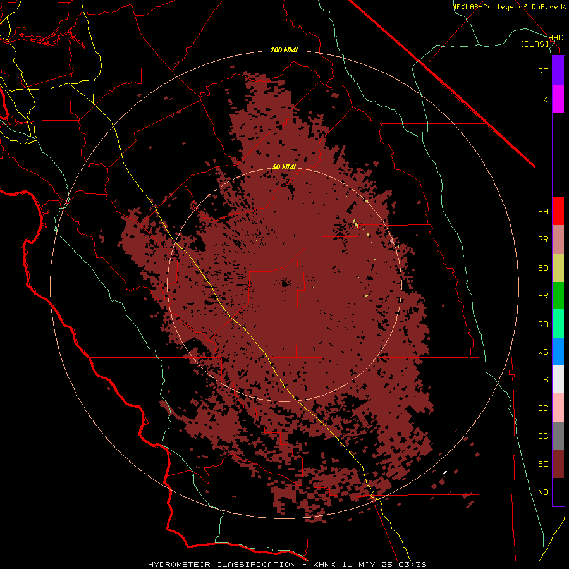Click the BD legend label
Image resolution: width=569 pixels, height=569 pixels.
point(542,268)
